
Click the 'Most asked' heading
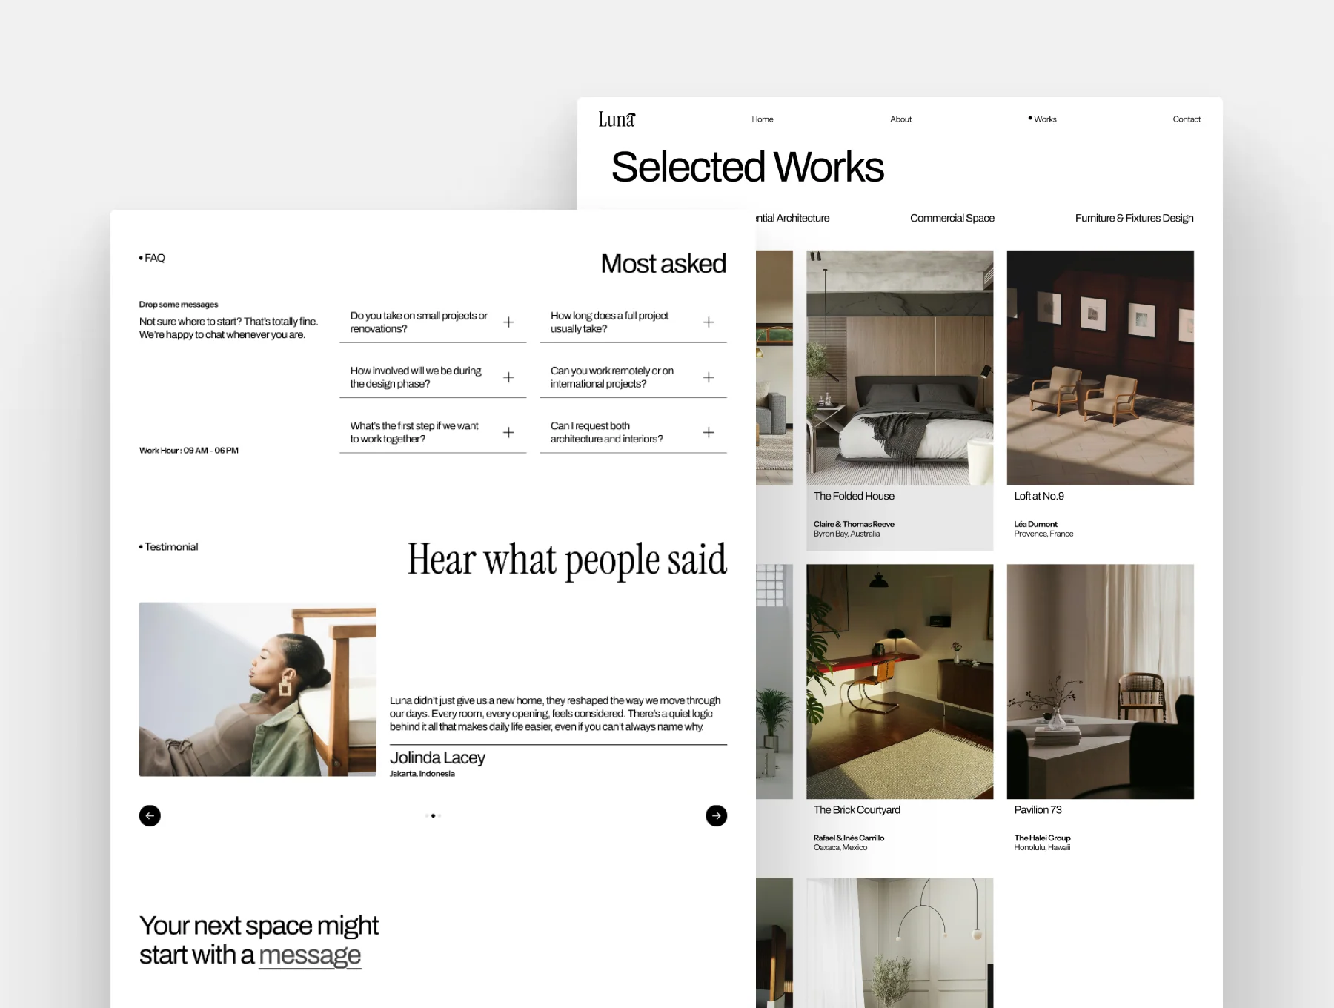click(663, 264)
